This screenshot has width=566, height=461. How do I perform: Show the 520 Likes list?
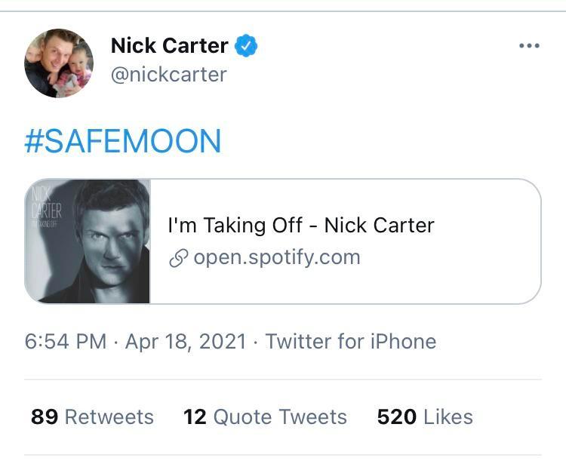424,416
